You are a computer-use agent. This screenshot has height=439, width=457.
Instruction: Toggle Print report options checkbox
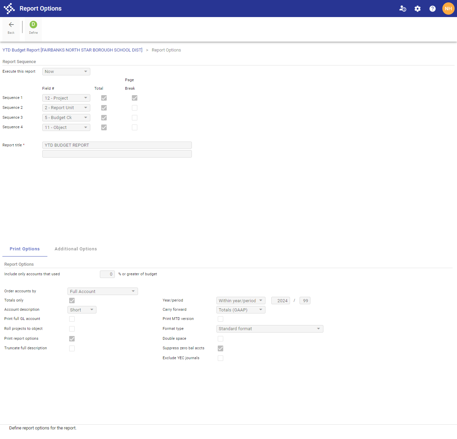(72, 339)
